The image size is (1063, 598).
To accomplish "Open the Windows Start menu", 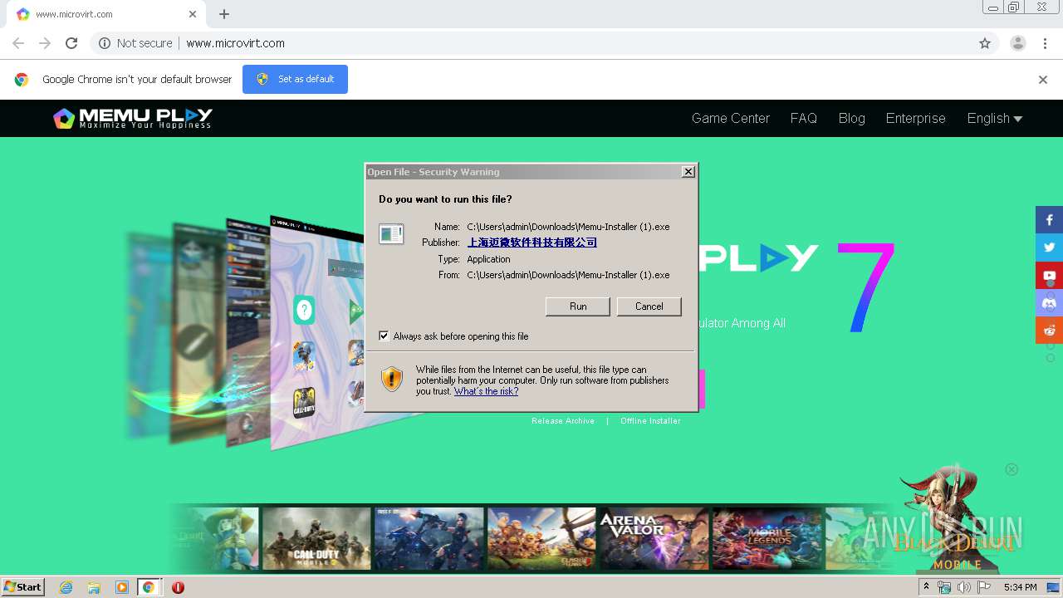I will click(23, 587).
